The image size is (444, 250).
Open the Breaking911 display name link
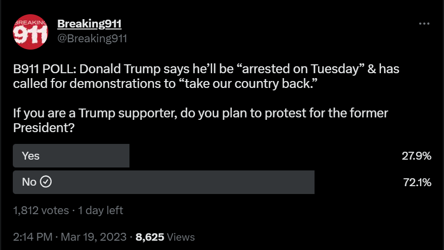click(x=89, y=24)
